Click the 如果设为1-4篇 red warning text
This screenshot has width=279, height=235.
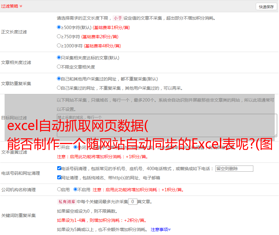tap(102, 220)
